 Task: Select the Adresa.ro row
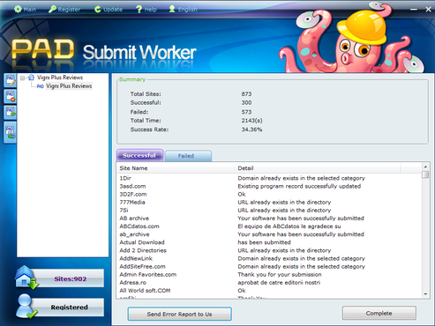coord(269,283)
